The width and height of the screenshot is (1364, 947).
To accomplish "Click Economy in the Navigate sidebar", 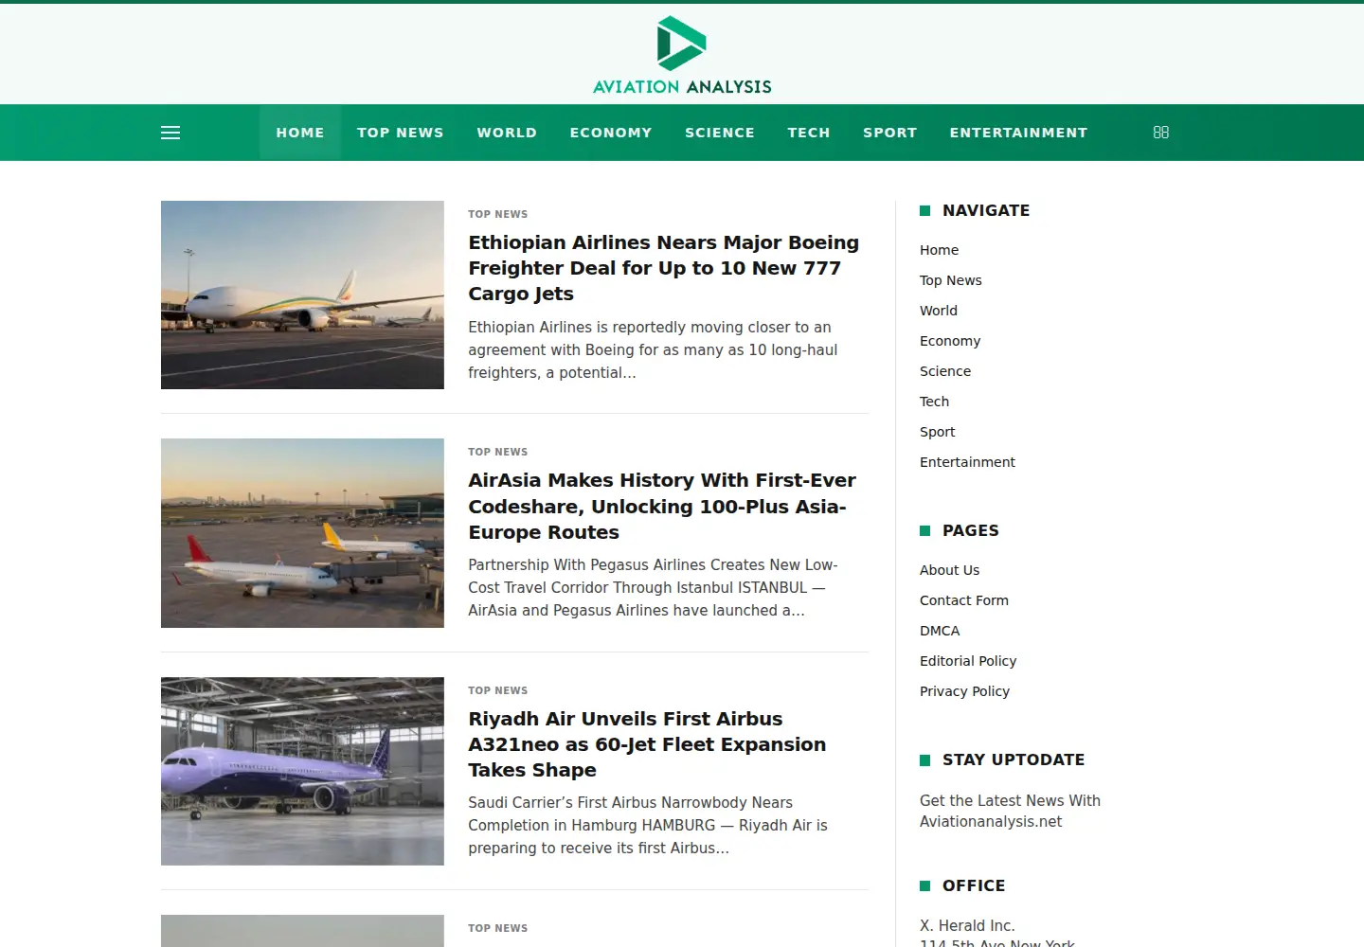I will (x=950, y=341).
